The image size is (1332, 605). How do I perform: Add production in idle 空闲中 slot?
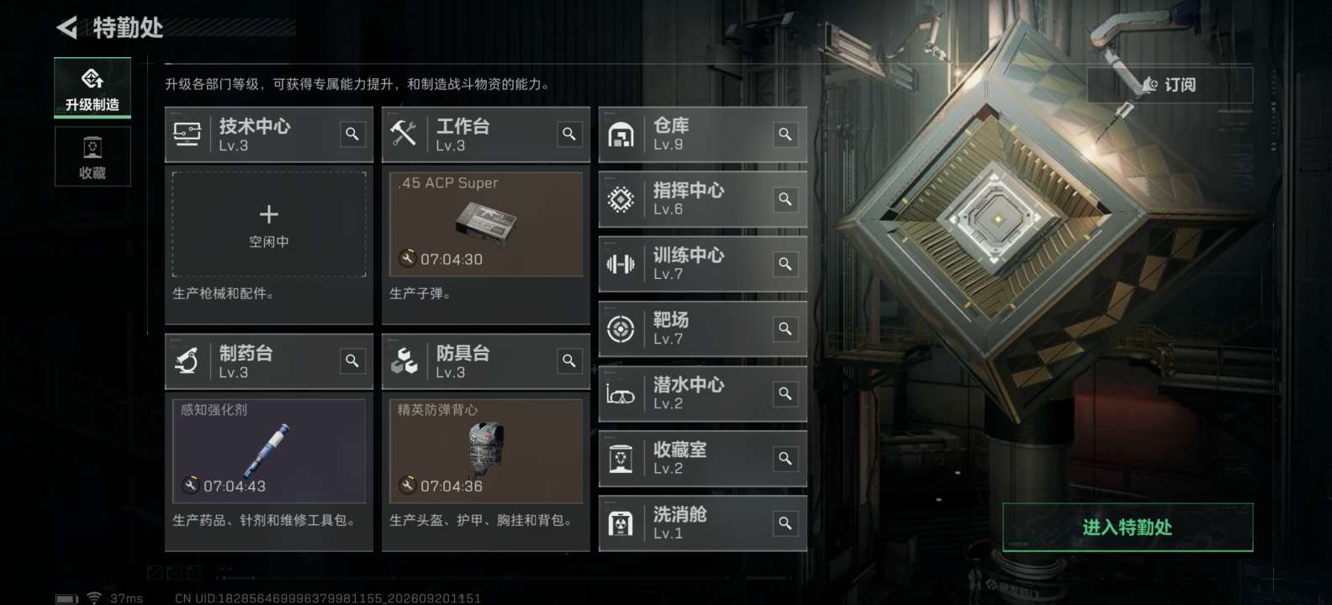[x=269, y=224]
